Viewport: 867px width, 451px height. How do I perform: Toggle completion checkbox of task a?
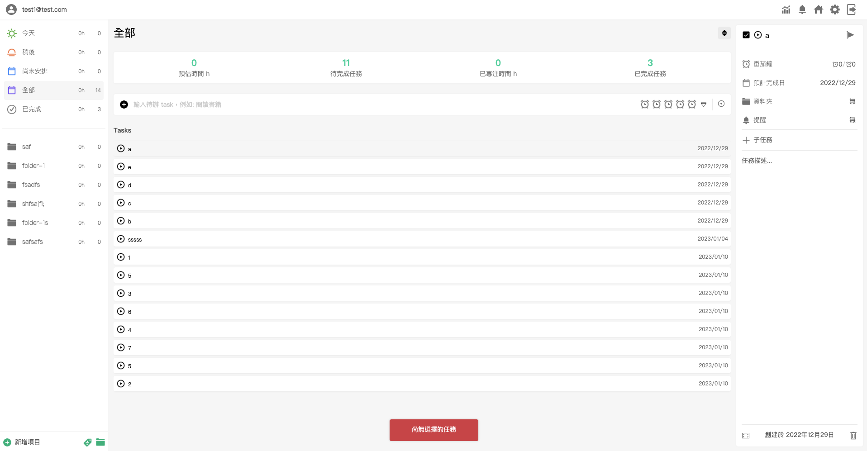[x=746, y=34]
